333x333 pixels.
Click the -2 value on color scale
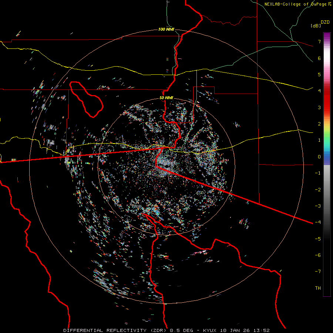pos(318,189)
